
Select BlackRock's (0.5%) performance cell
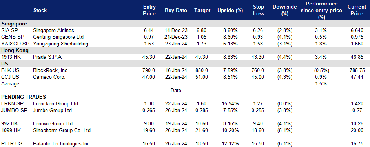tap(321, 71)
